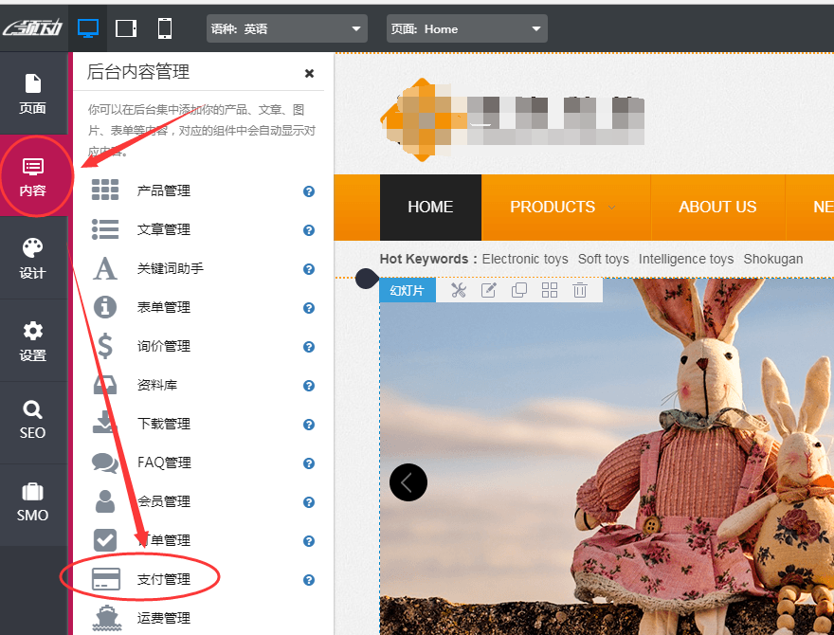Expand the PRODUCTS submenu chevron
834x635 pixels.
pos(611,208)
